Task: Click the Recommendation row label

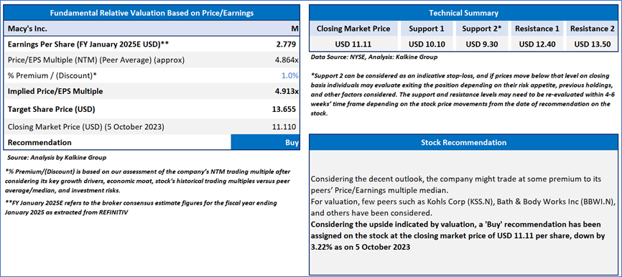Action: click(40, 142)
